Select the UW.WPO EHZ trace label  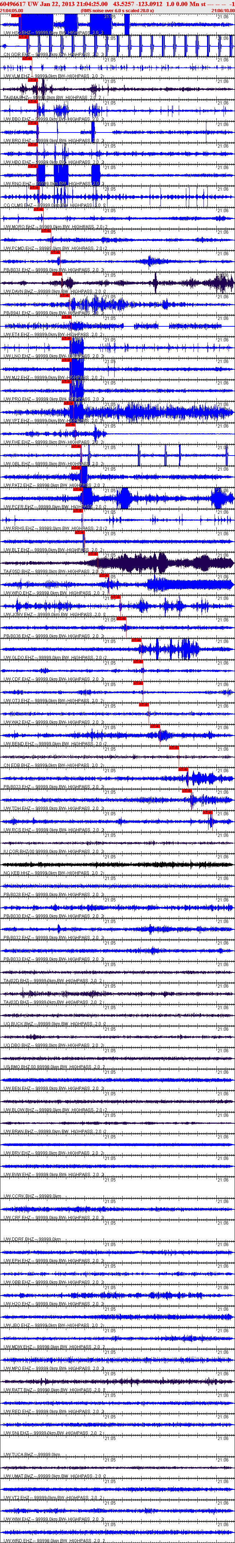[x=54, y=593]
